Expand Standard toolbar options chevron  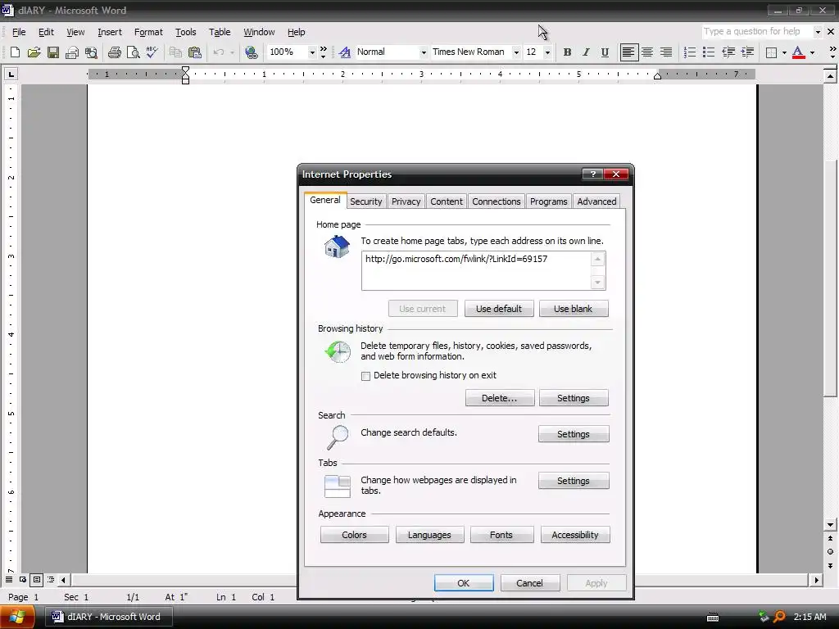tap(323, 52)
